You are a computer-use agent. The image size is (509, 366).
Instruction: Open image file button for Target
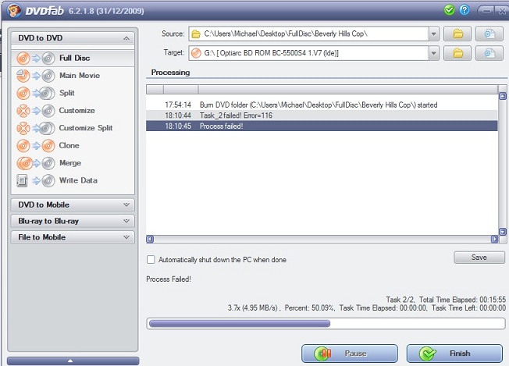[x=489, y=53]
